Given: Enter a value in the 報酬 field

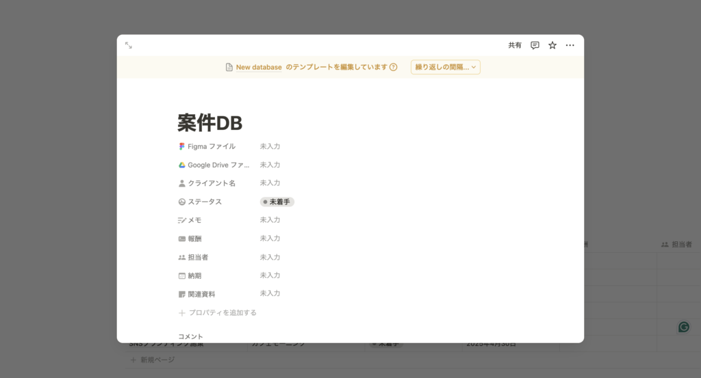Looking at the screenshot, I should point(270,239).
